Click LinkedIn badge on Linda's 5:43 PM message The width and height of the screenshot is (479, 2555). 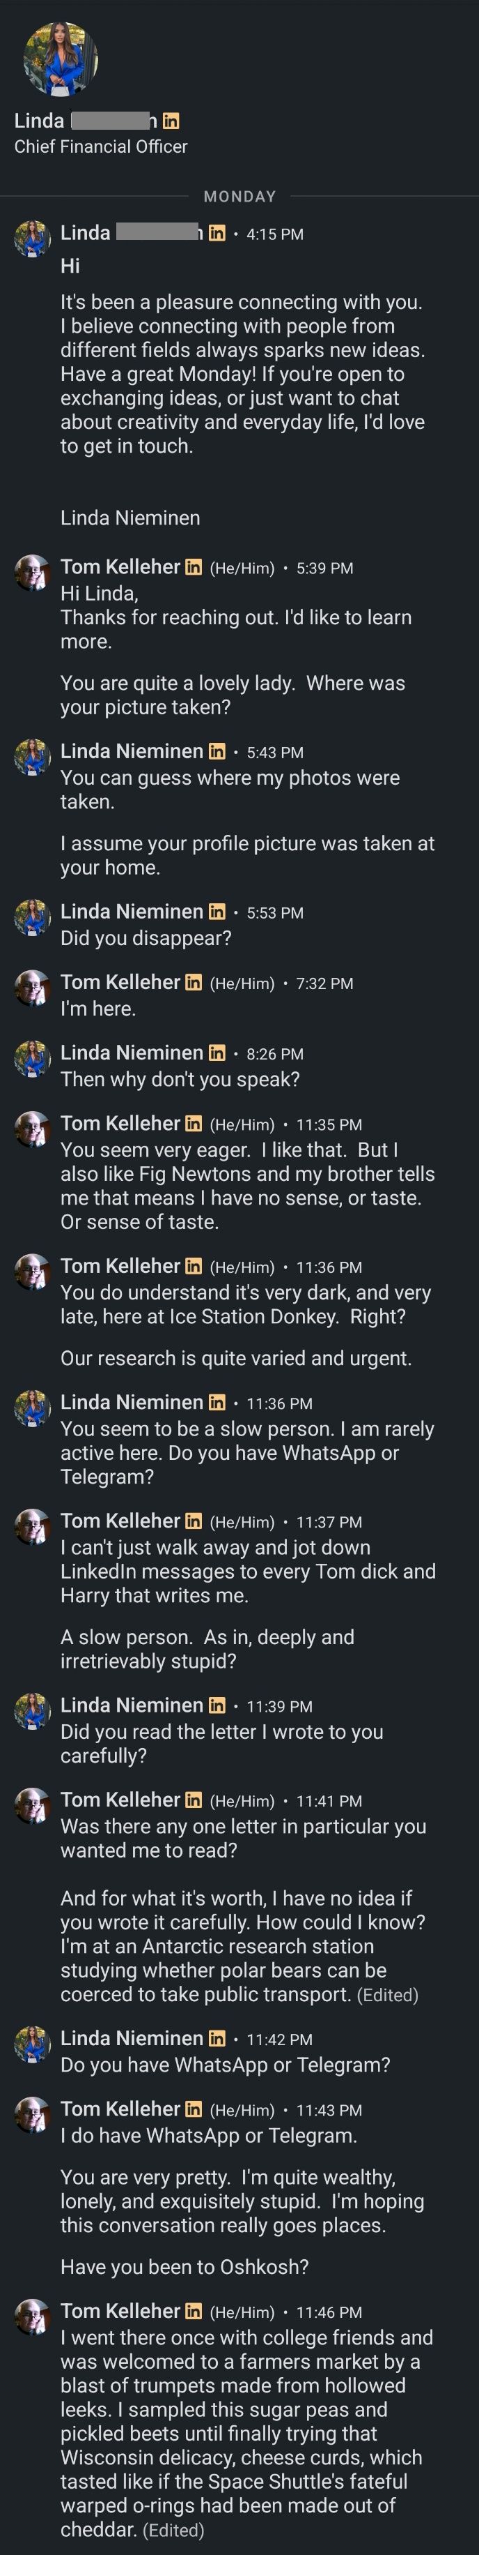(x=217, y=752)
